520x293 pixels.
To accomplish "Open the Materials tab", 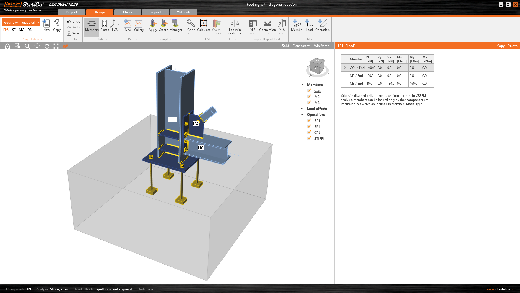I will click(x=183, y=12).
